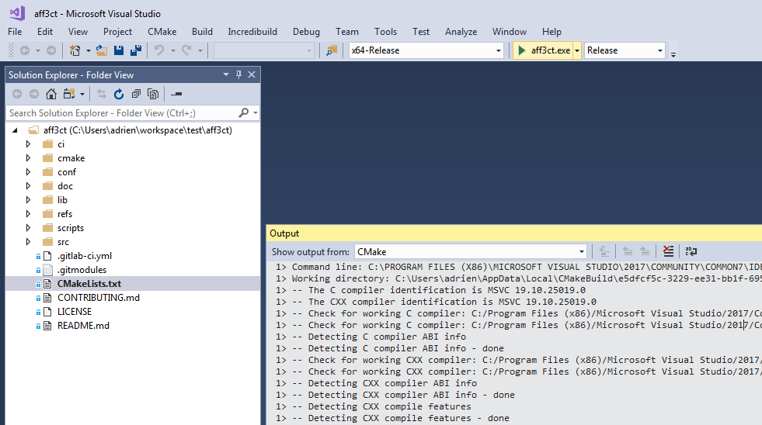The image size is (762, 425).
Task: Open the New Project icon dropdown arrow
Action: coord(88,50)
